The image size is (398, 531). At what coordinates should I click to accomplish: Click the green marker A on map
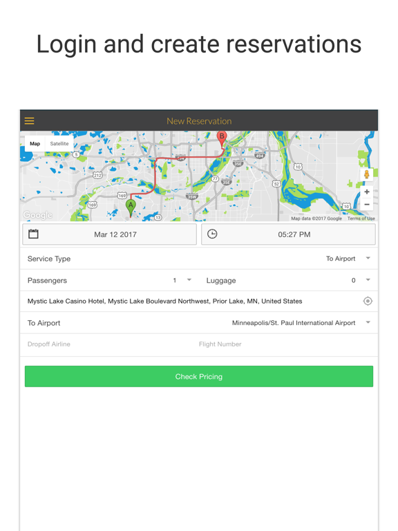click(131, 207)
